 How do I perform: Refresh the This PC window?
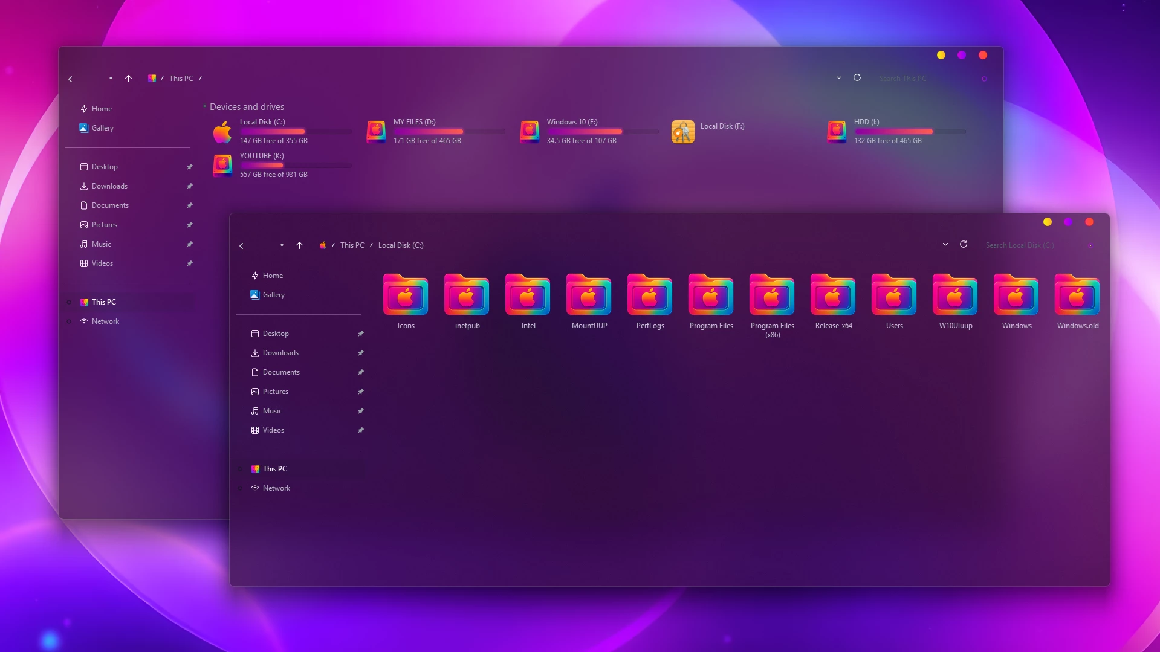click(857, 78)
